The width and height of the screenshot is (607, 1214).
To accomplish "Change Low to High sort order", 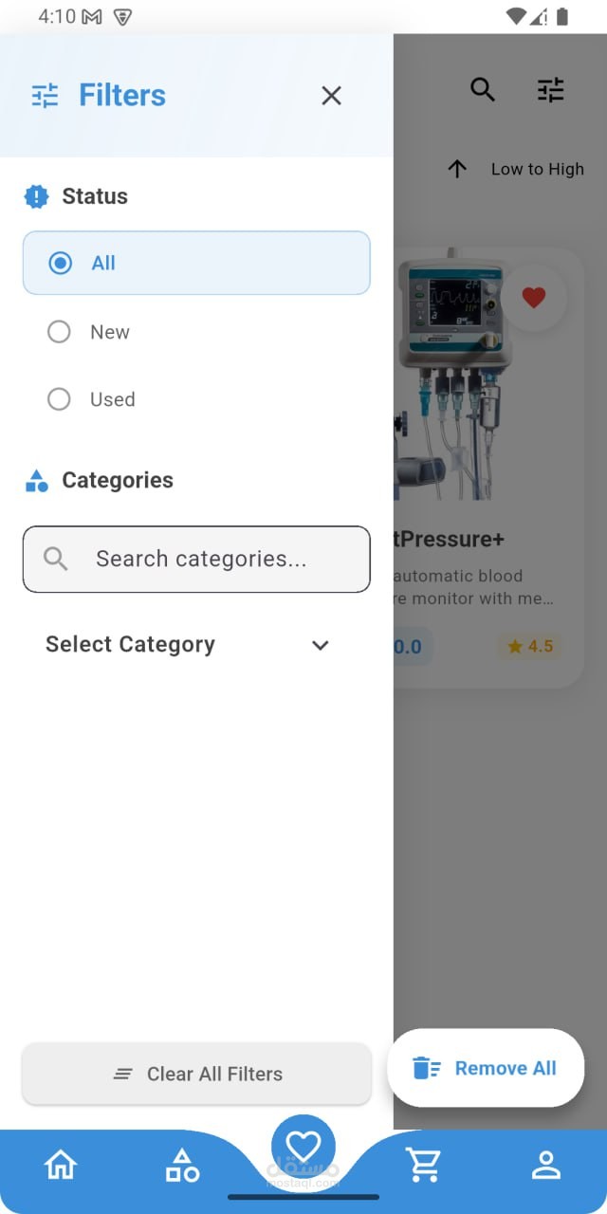I will [x=538, y=169].
